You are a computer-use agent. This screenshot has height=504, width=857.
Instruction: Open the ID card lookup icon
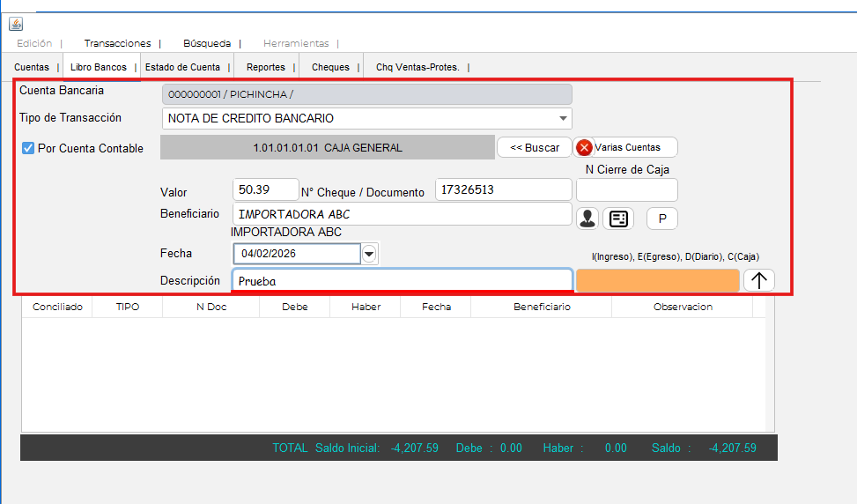618,219
